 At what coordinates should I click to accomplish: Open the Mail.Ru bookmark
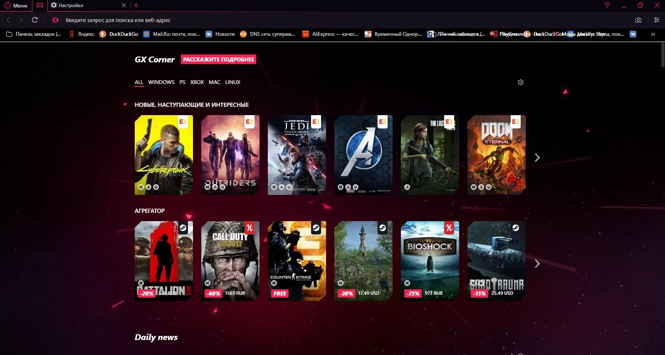tap(172, 34)
